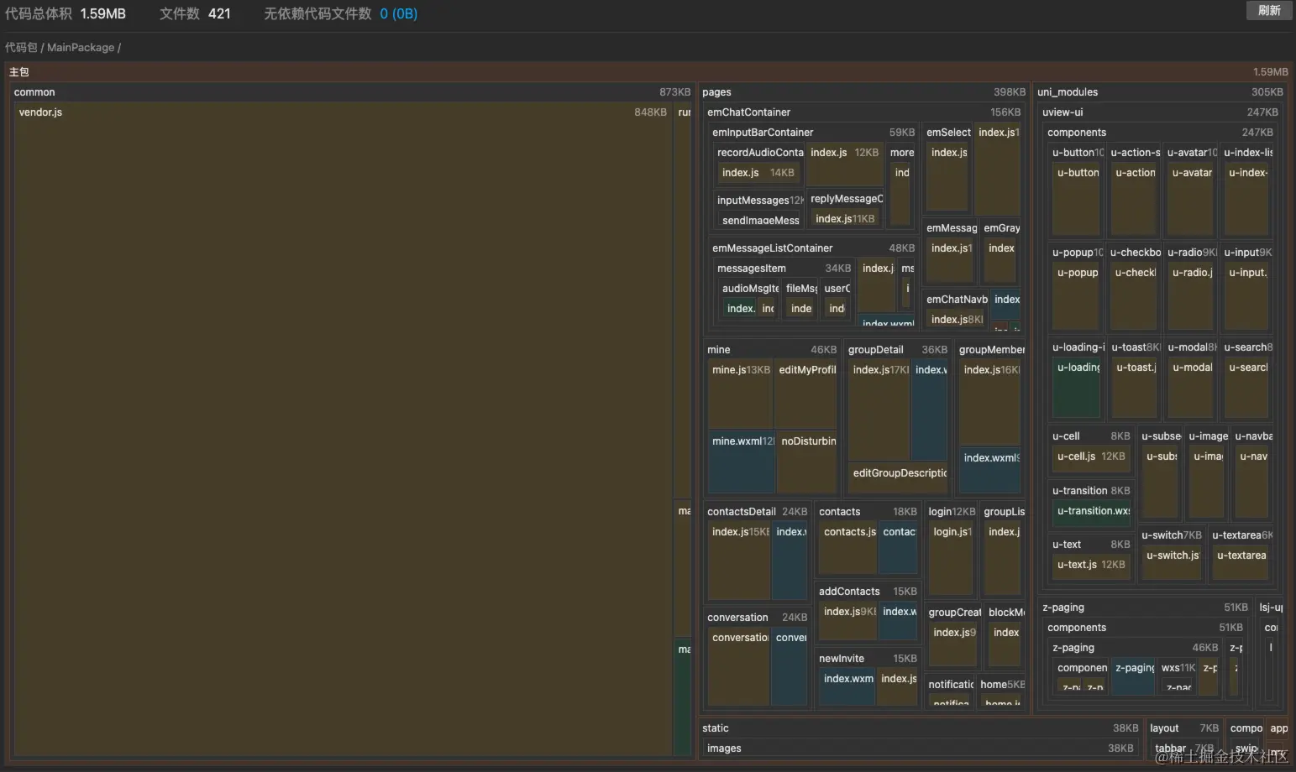Open the editMyProfil block

click(x=806, y=394)
